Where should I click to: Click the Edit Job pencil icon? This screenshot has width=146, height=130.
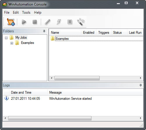click(48, 22)
